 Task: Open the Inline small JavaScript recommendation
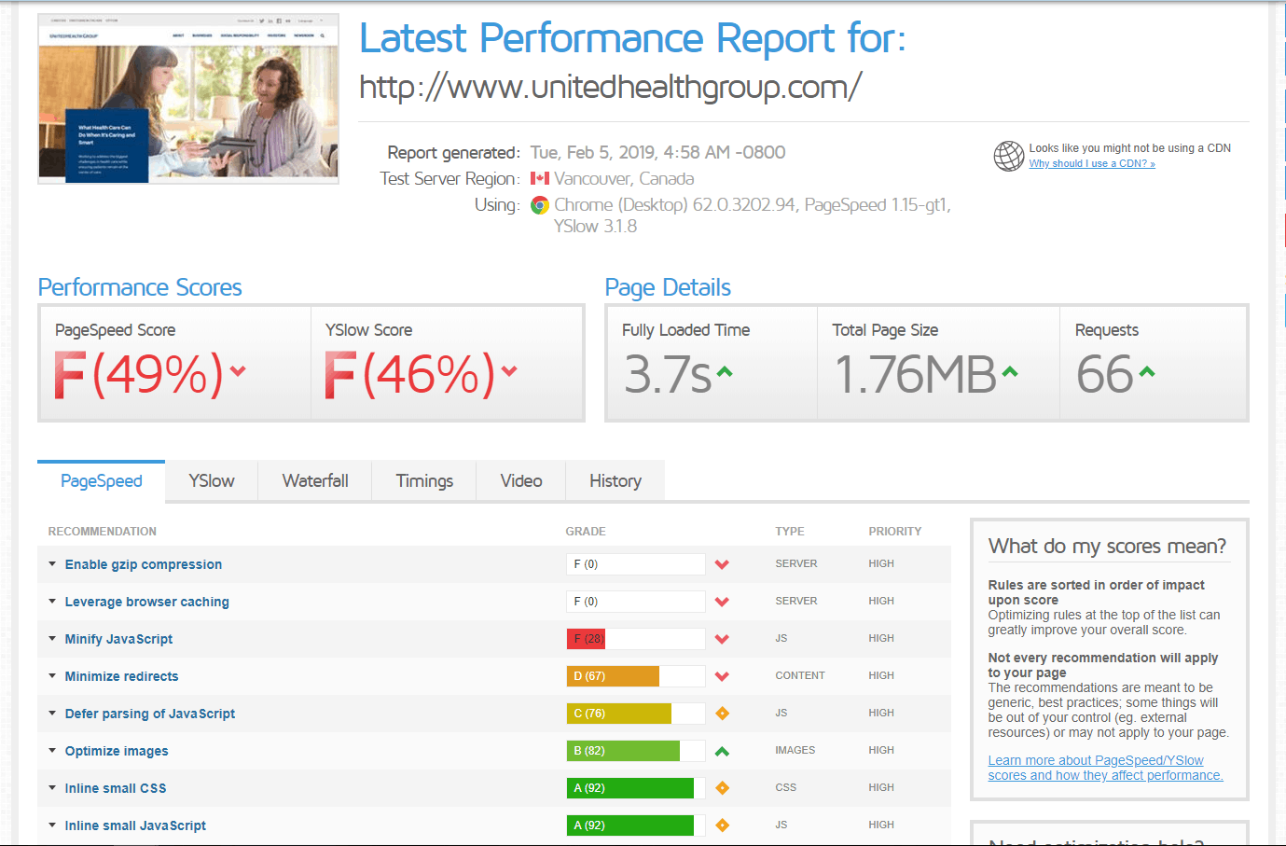coord(135,825)
